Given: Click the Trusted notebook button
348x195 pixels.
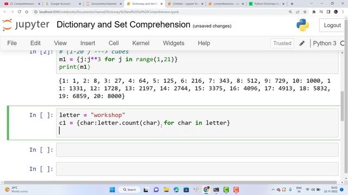Looking at the screenshot, I should 282,43.
